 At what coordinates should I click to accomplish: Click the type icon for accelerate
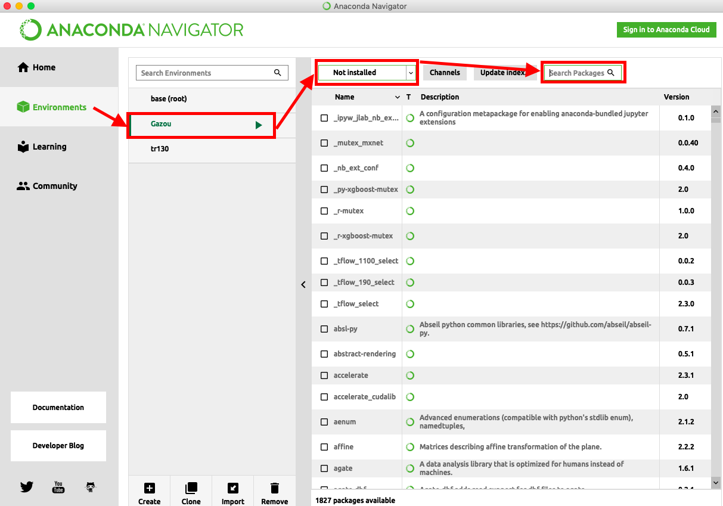410,375
